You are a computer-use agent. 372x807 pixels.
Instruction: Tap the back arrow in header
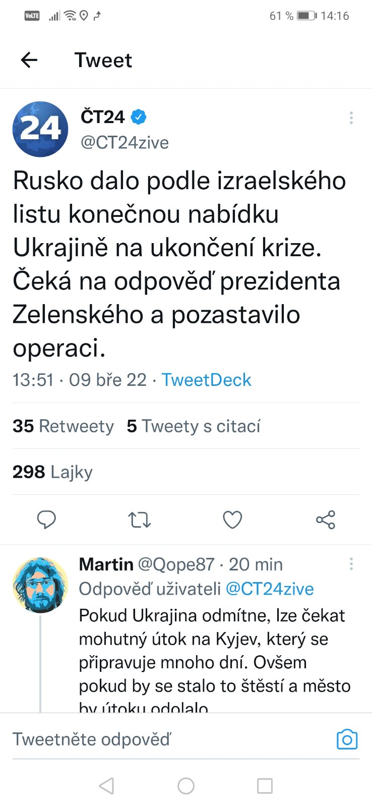tap(29, 60)
